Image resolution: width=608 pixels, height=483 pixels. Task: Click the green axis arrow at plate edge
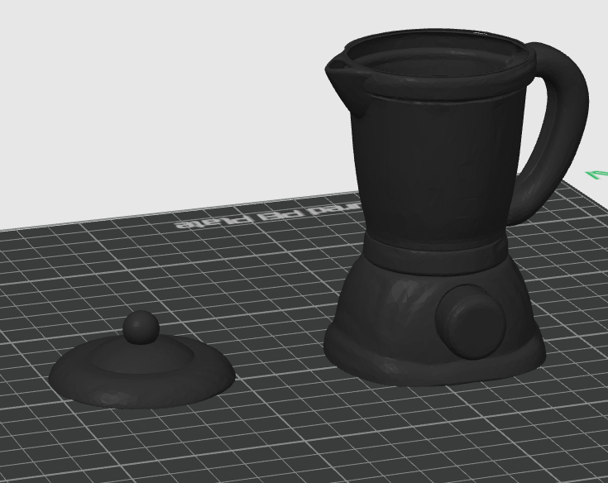point(597,174)
